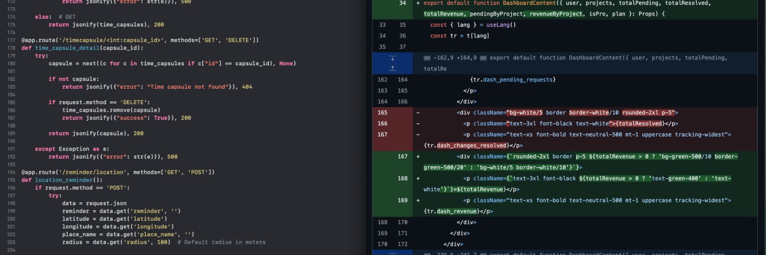
Task: Click 'time_capsules.remove(capsule)' statement
Action: point(111,110)
